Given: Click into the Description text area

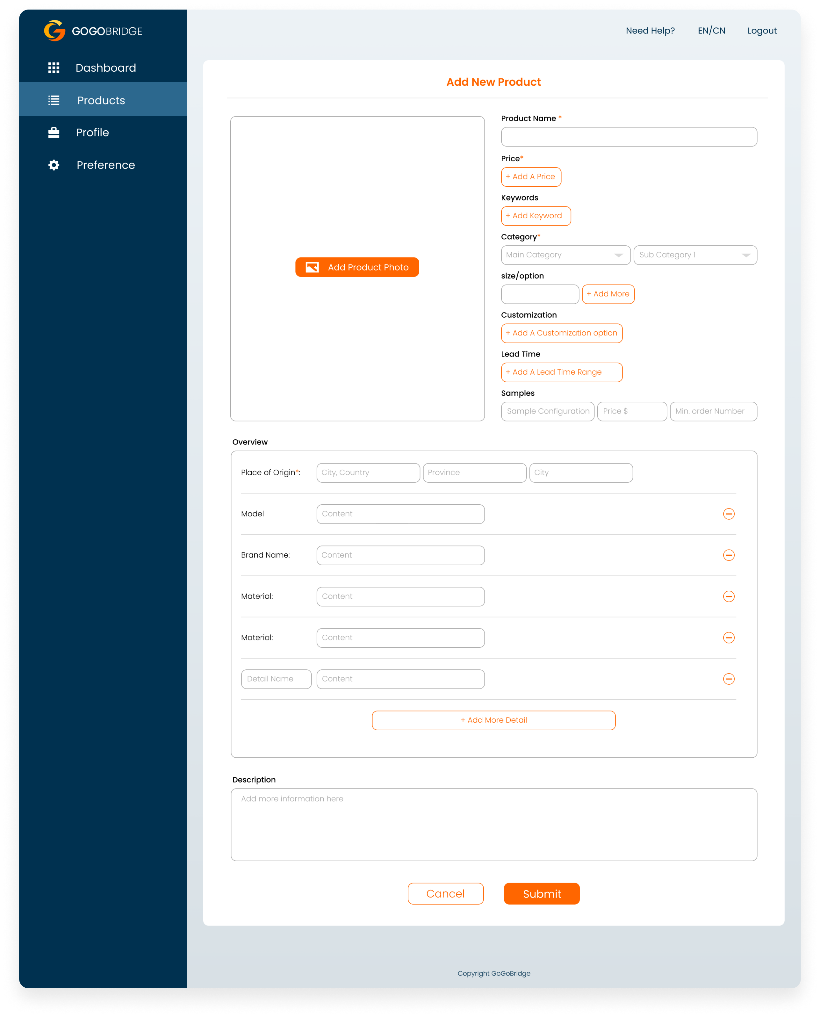Looking at the screenshot, I should point(493,824).
